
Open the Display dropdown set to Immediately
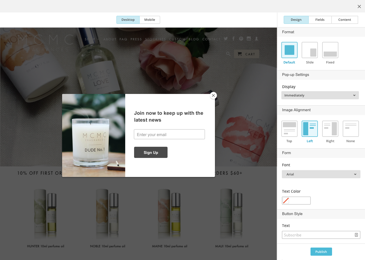coord(320,95)
